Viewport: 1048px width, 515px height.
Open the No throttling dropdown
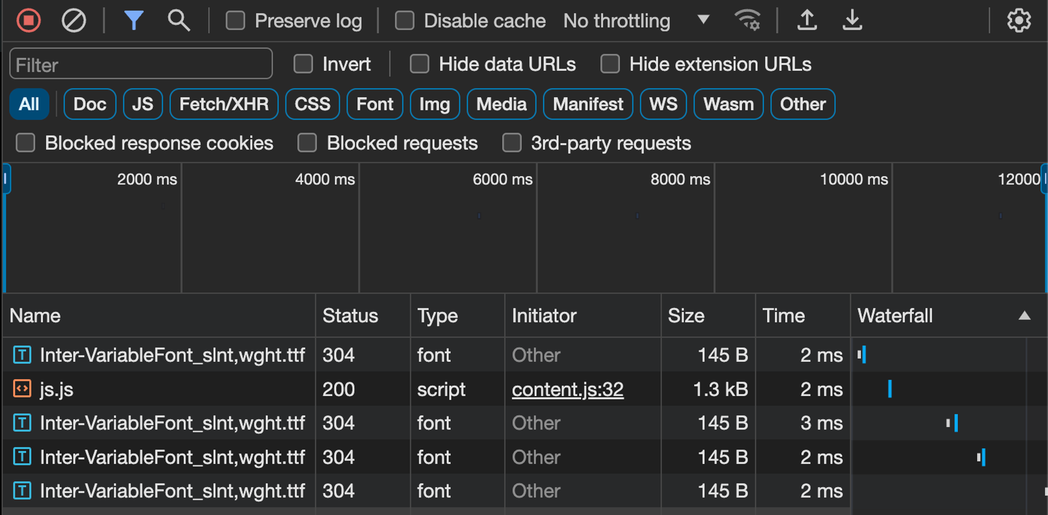point(636,21)
